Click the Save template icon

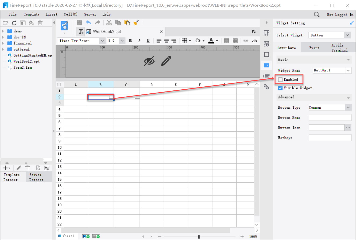coord(79,23)
